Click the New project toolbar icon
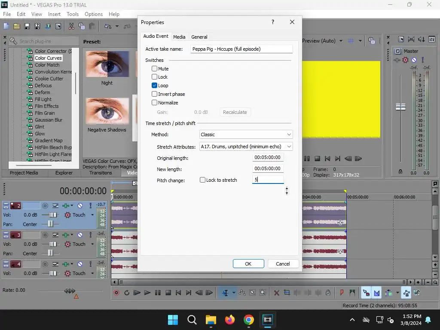Screen dimensions: 440x330 (6, 26)
